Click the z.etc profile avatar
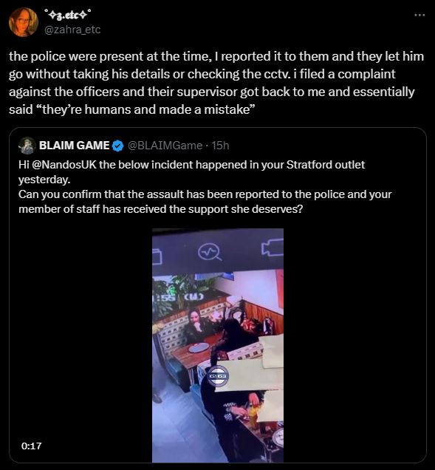The height and width of the screenshot is (470, 435). pos(24,22)
